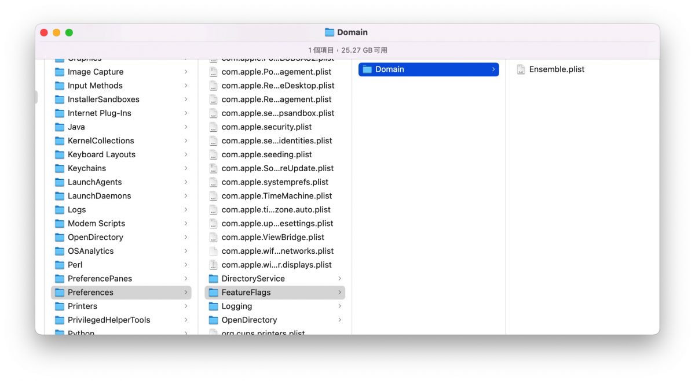This screenshot has width=695, height=381.
Task: Expand the chevron beside Image Capture
Action: (x=186, y=72)
